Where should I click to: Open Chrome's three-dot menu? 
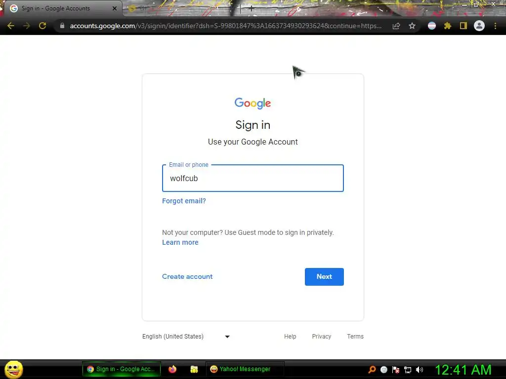coord(495,26)
